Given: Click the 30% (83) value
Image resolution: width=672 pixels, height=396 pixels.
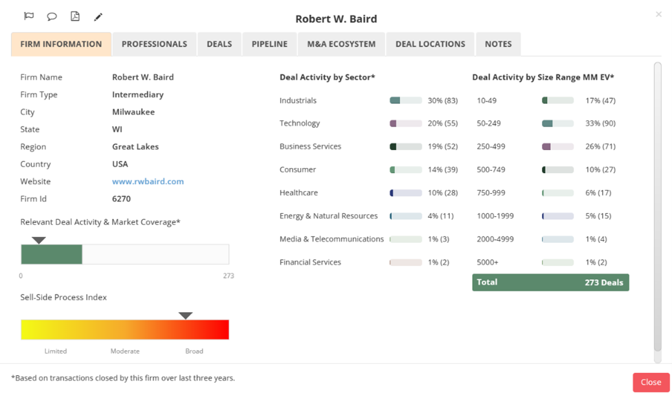Looking at the screenshot, I should (443, 101).
